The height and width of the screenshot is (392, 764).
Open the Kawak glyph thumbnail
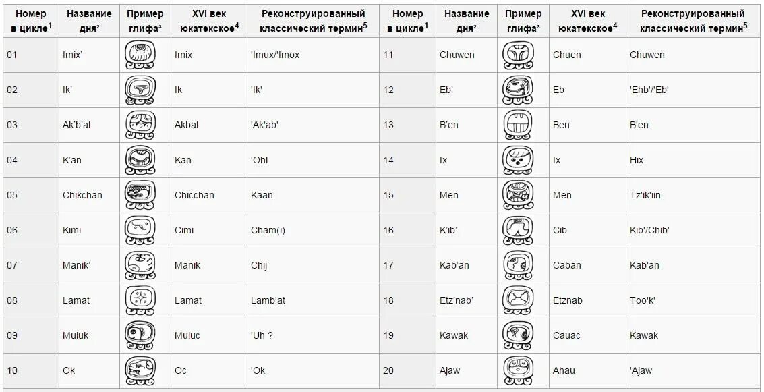coord(518,336)
